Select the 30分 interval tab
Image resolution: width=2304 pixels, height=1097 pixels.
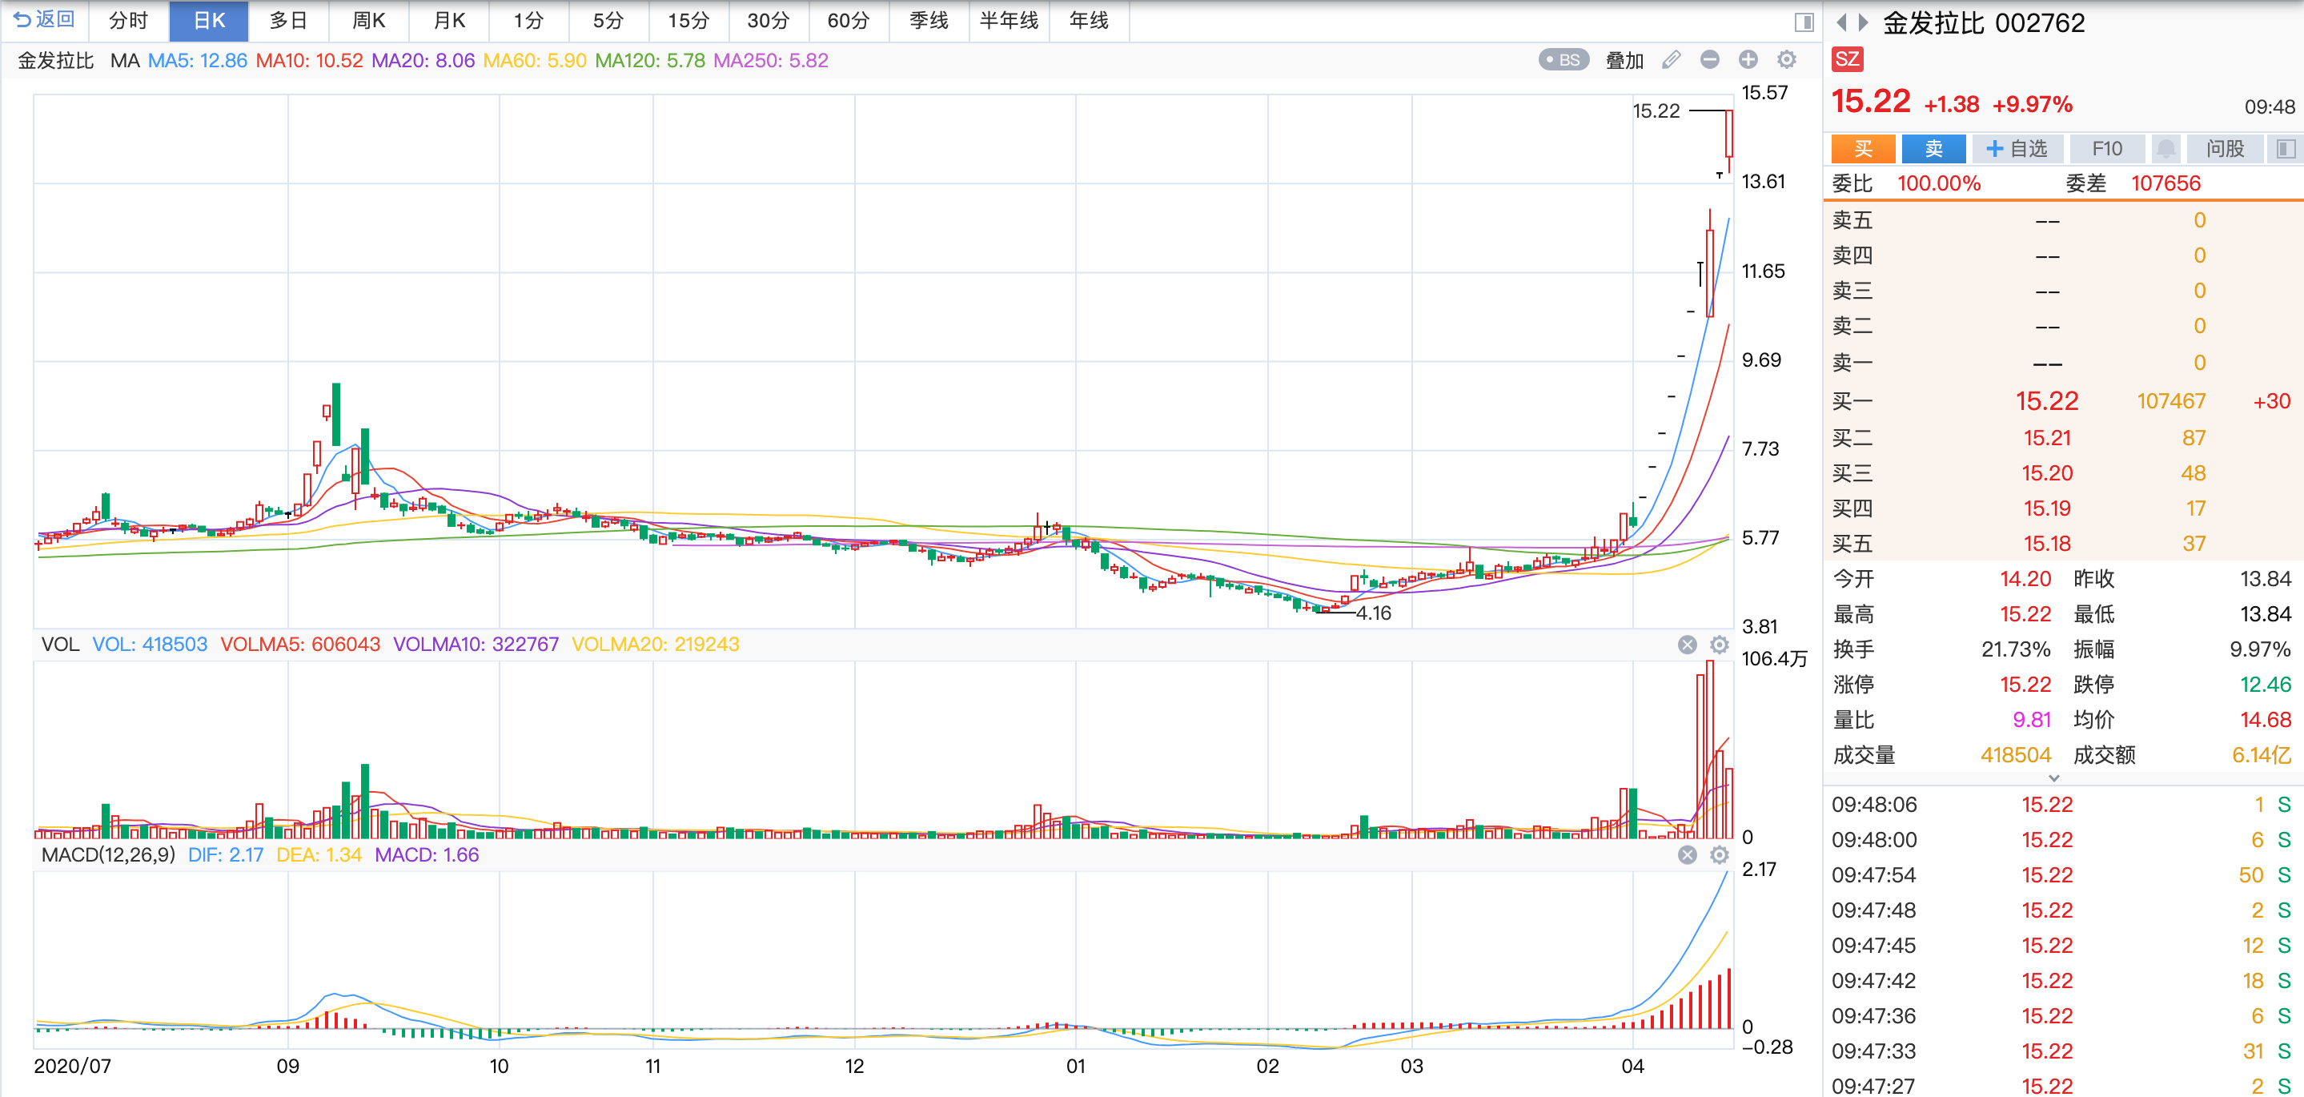click(769, 21)
